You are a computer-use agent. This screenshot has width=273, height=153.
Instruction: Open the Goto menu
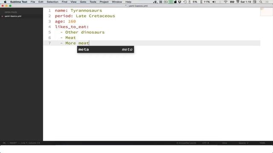tap(83, 2)
